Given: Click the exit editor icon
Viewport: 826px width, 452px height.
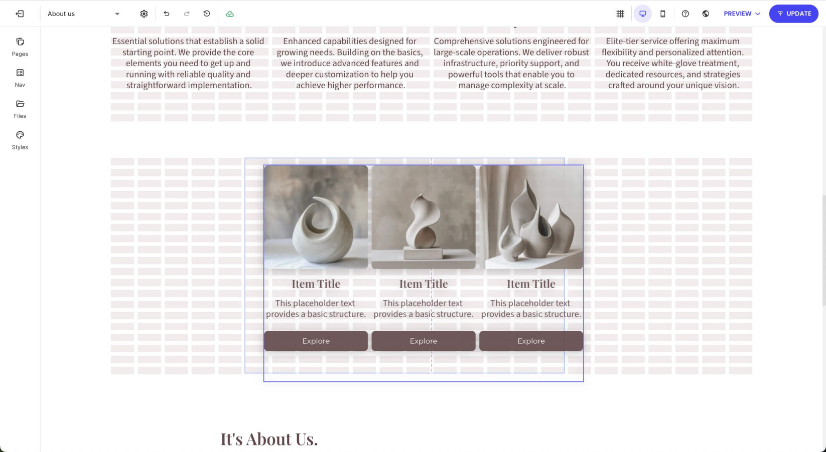Looking at the screenshot, I should coord(20,14).
